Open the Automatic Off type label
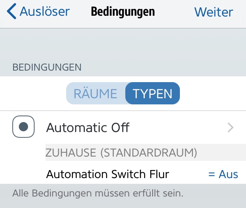 click(x=88, y=127)
